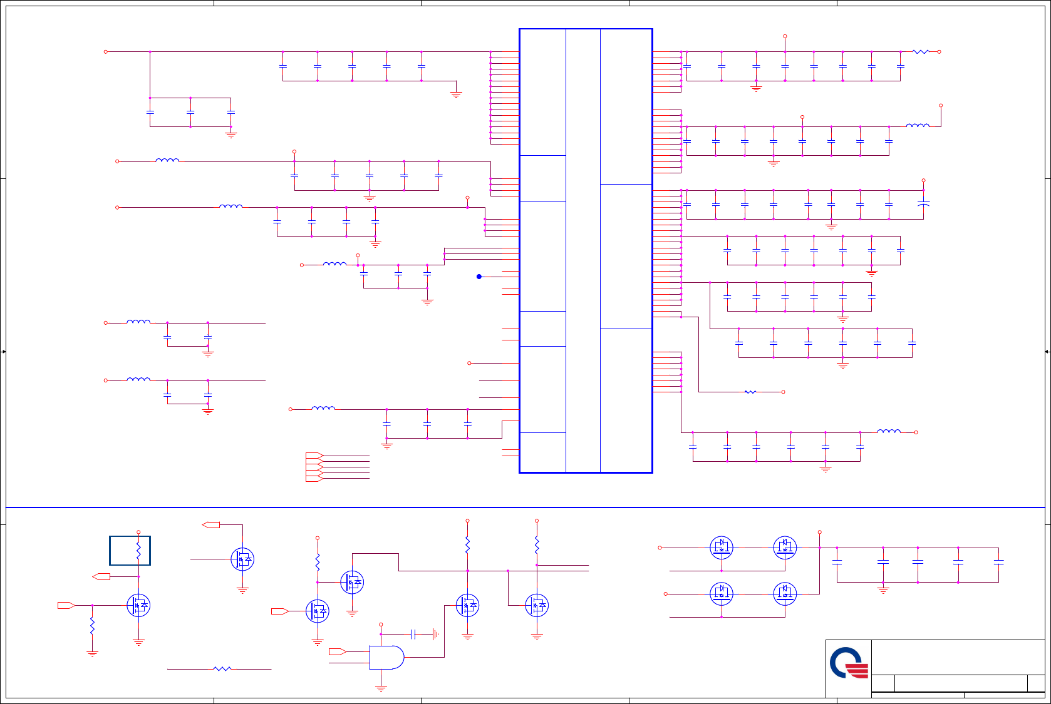Image resolution: width=1051 pixels, height=704 pixels.
Task: Select the large blue central IC block
Action: [x=586, y=250]
